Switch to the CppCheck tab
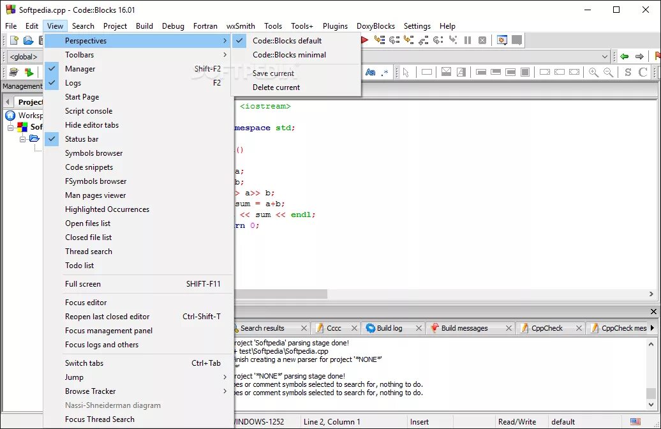 547,328
